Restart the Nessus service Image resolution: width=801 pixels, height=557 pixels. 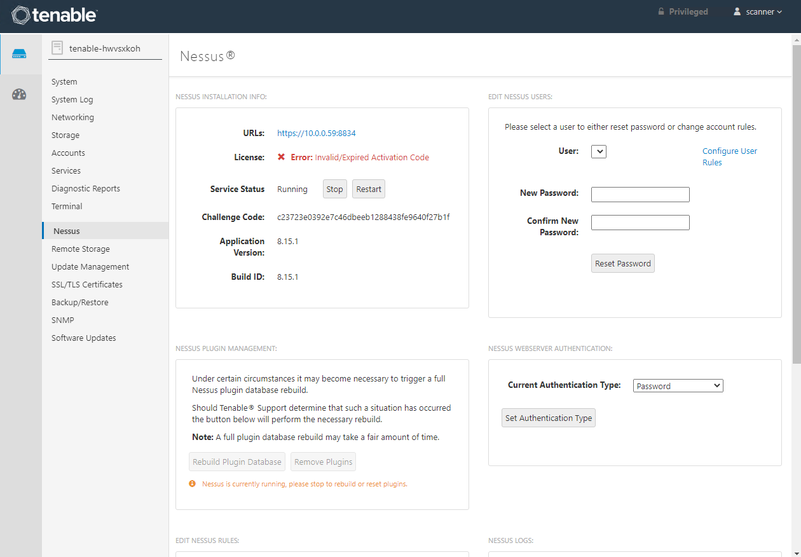(369, 189)
